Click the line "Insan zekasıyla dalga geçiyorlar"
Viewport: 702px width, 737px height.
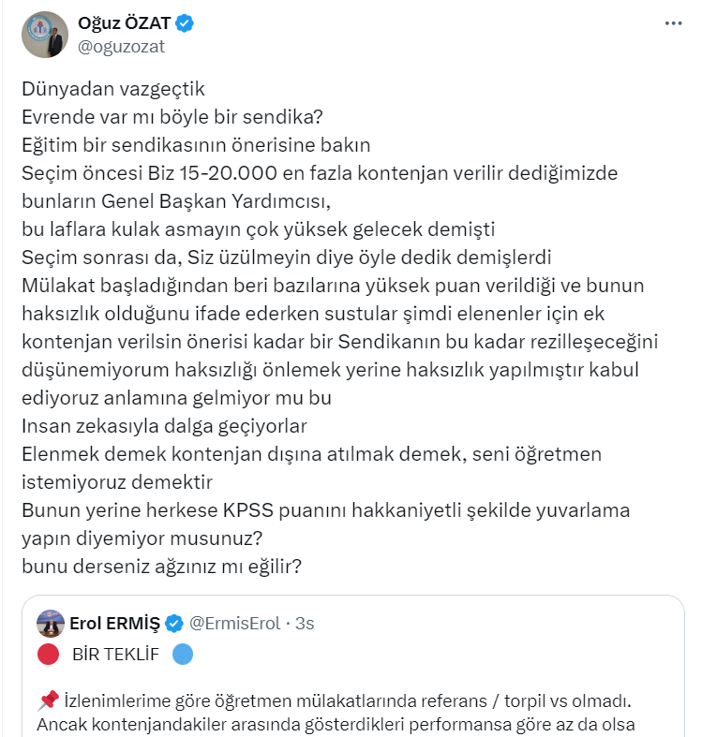pyautogui.click(x=164, y=426)
